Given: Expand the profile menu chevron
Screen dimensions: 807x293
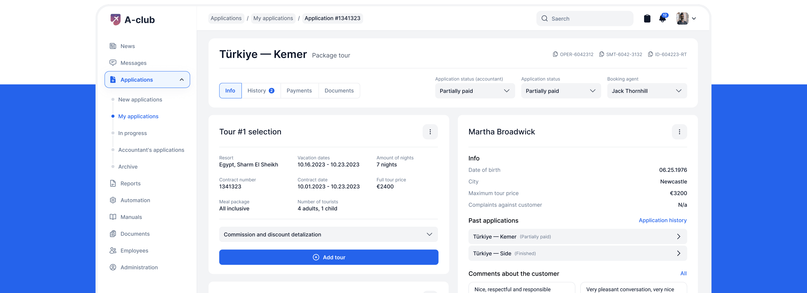Looking at the screenshot, I should [694, 18].
